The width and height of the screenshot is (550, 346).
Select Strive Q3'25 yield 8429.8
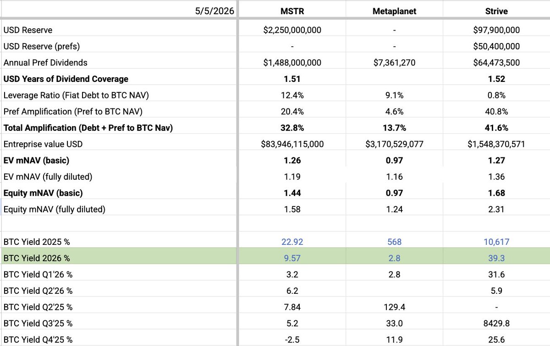[496, 324]
